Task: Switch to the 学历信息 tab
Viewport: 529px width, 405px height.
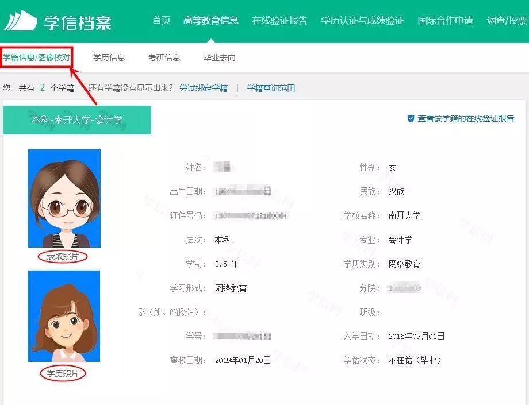Action: [109, 57]
